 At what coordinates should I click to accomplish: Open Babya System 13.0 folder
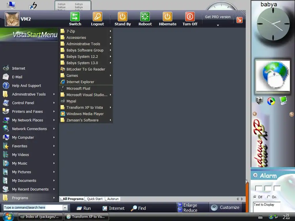(x=82, y=63)
